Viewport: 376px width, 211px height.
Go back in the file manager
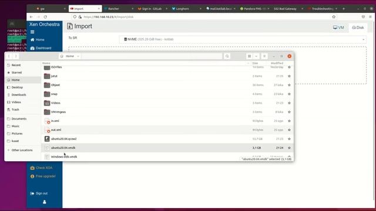click(9, 56)
